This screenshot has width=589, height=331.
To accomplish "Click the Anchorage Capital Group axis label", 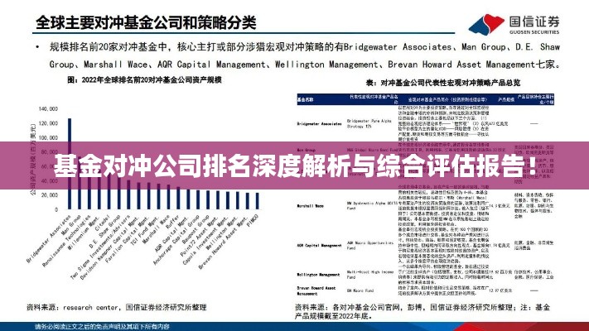I will coord(176,240).
